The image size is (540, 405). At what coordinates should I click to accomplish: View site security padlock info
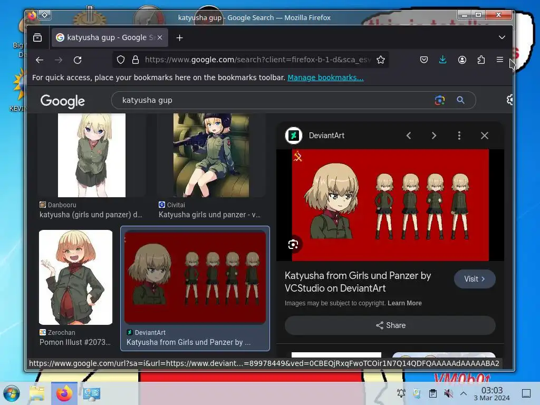pos(136,60)
